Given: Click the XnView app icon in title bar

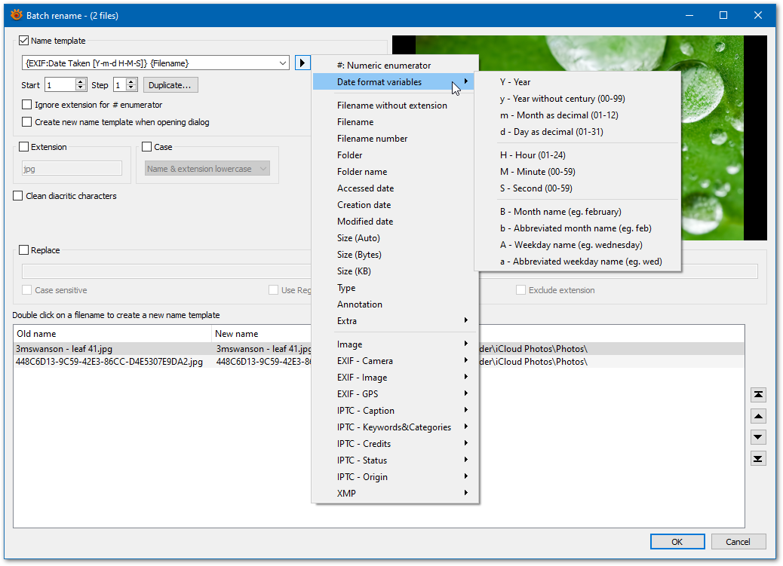Looking at the screenshot, I should click(x=16, y=15).
